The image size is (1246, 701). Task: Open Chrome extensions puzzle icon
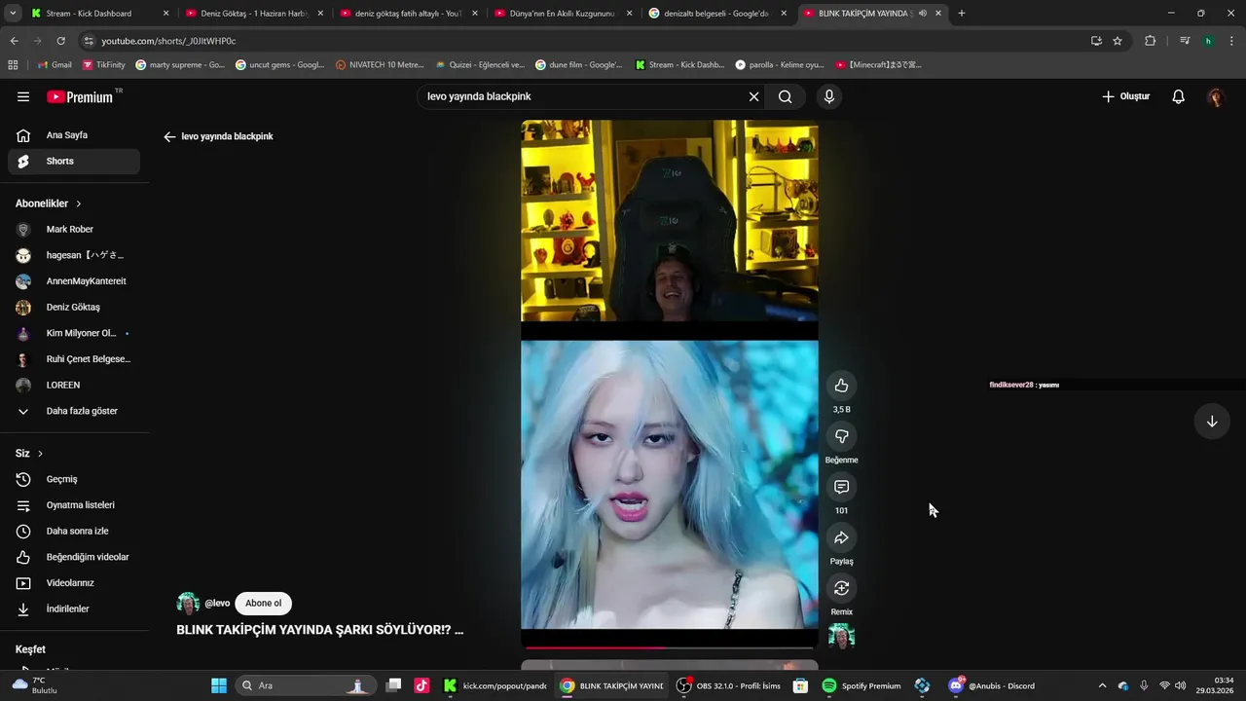[1150, 41]
